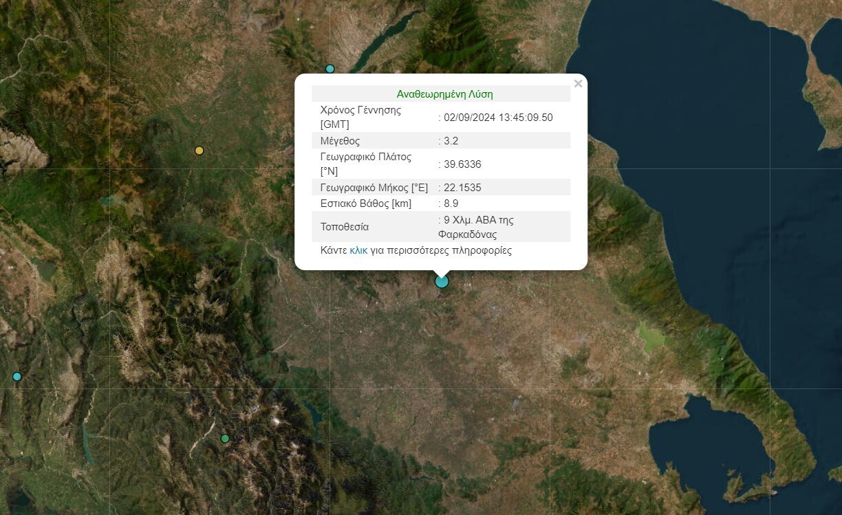Click the 'Χρόνος Γέννησης [GMT]' label
The height and width of the screenshot is (515, 842).
coord(360,117)
